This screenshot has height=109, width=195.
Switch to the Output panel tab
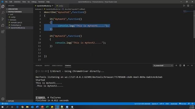(47, 66)
